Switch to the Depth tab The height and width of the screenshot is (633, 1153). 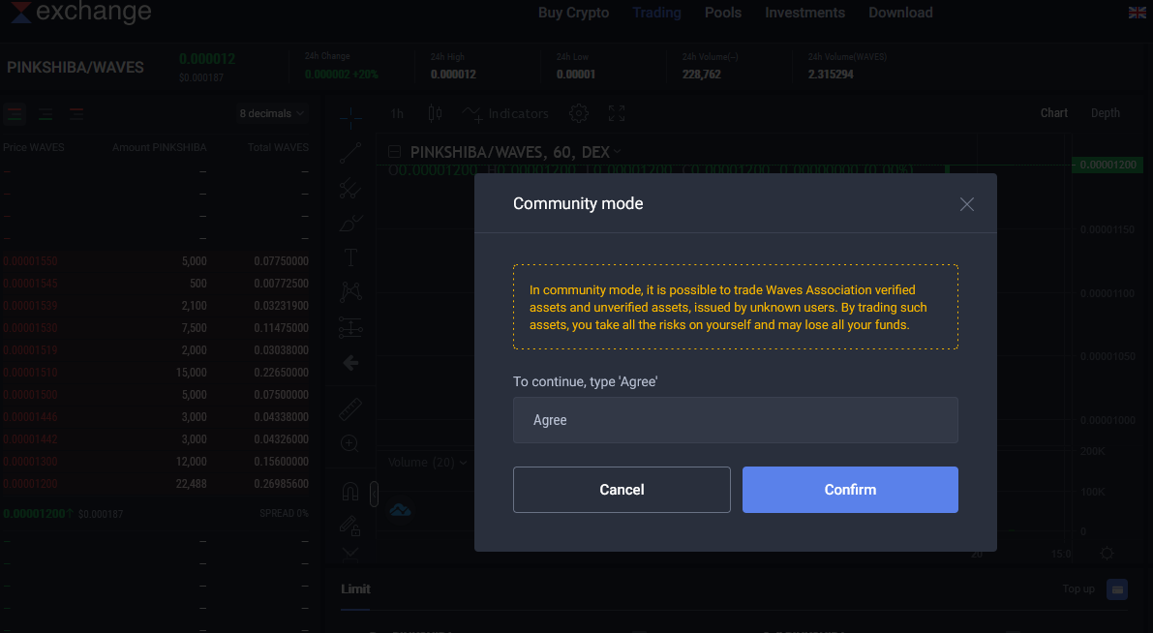(1105, 113)
